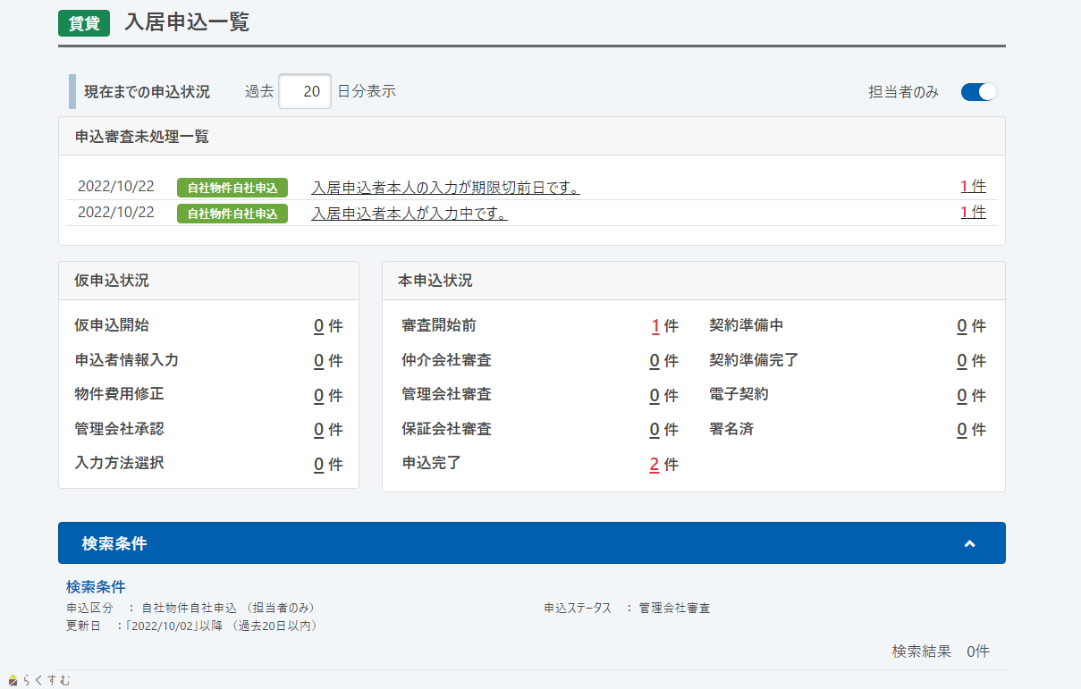This screenshot has width=1081, height=689.
Task: Click the 仮申込開始 count
Action: click(318, 326)
